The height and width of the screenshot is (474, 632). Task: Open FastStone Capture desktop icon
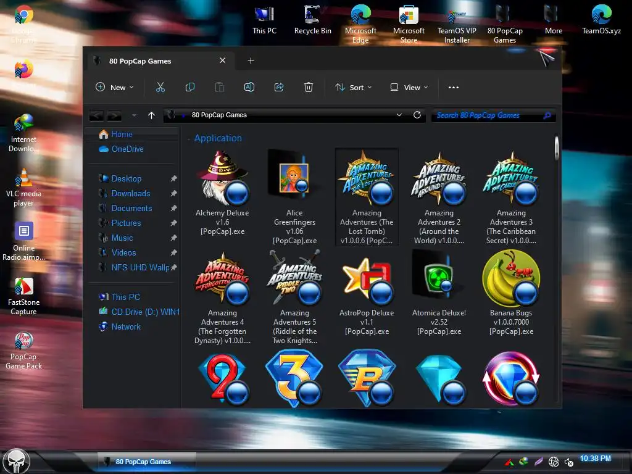click(23, 296)
